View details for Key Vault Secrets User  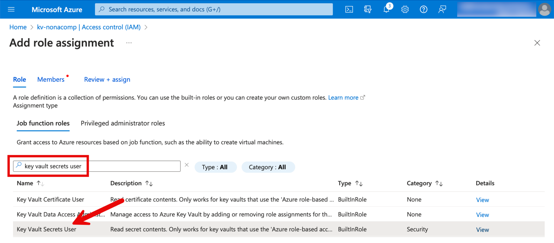click(482, 230)
